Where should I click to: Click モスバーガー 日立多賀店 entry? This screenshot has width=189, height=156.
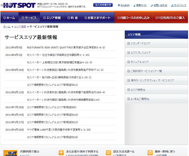click(58, 55)
